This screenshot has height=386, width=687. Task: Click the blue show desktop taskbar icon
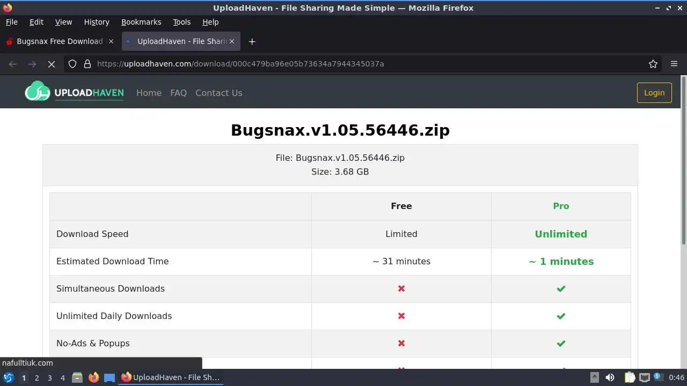(109, 377)
